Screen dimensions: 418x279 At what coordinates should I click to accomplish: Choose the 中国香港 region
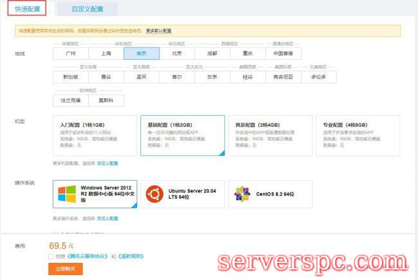point(283,53)
